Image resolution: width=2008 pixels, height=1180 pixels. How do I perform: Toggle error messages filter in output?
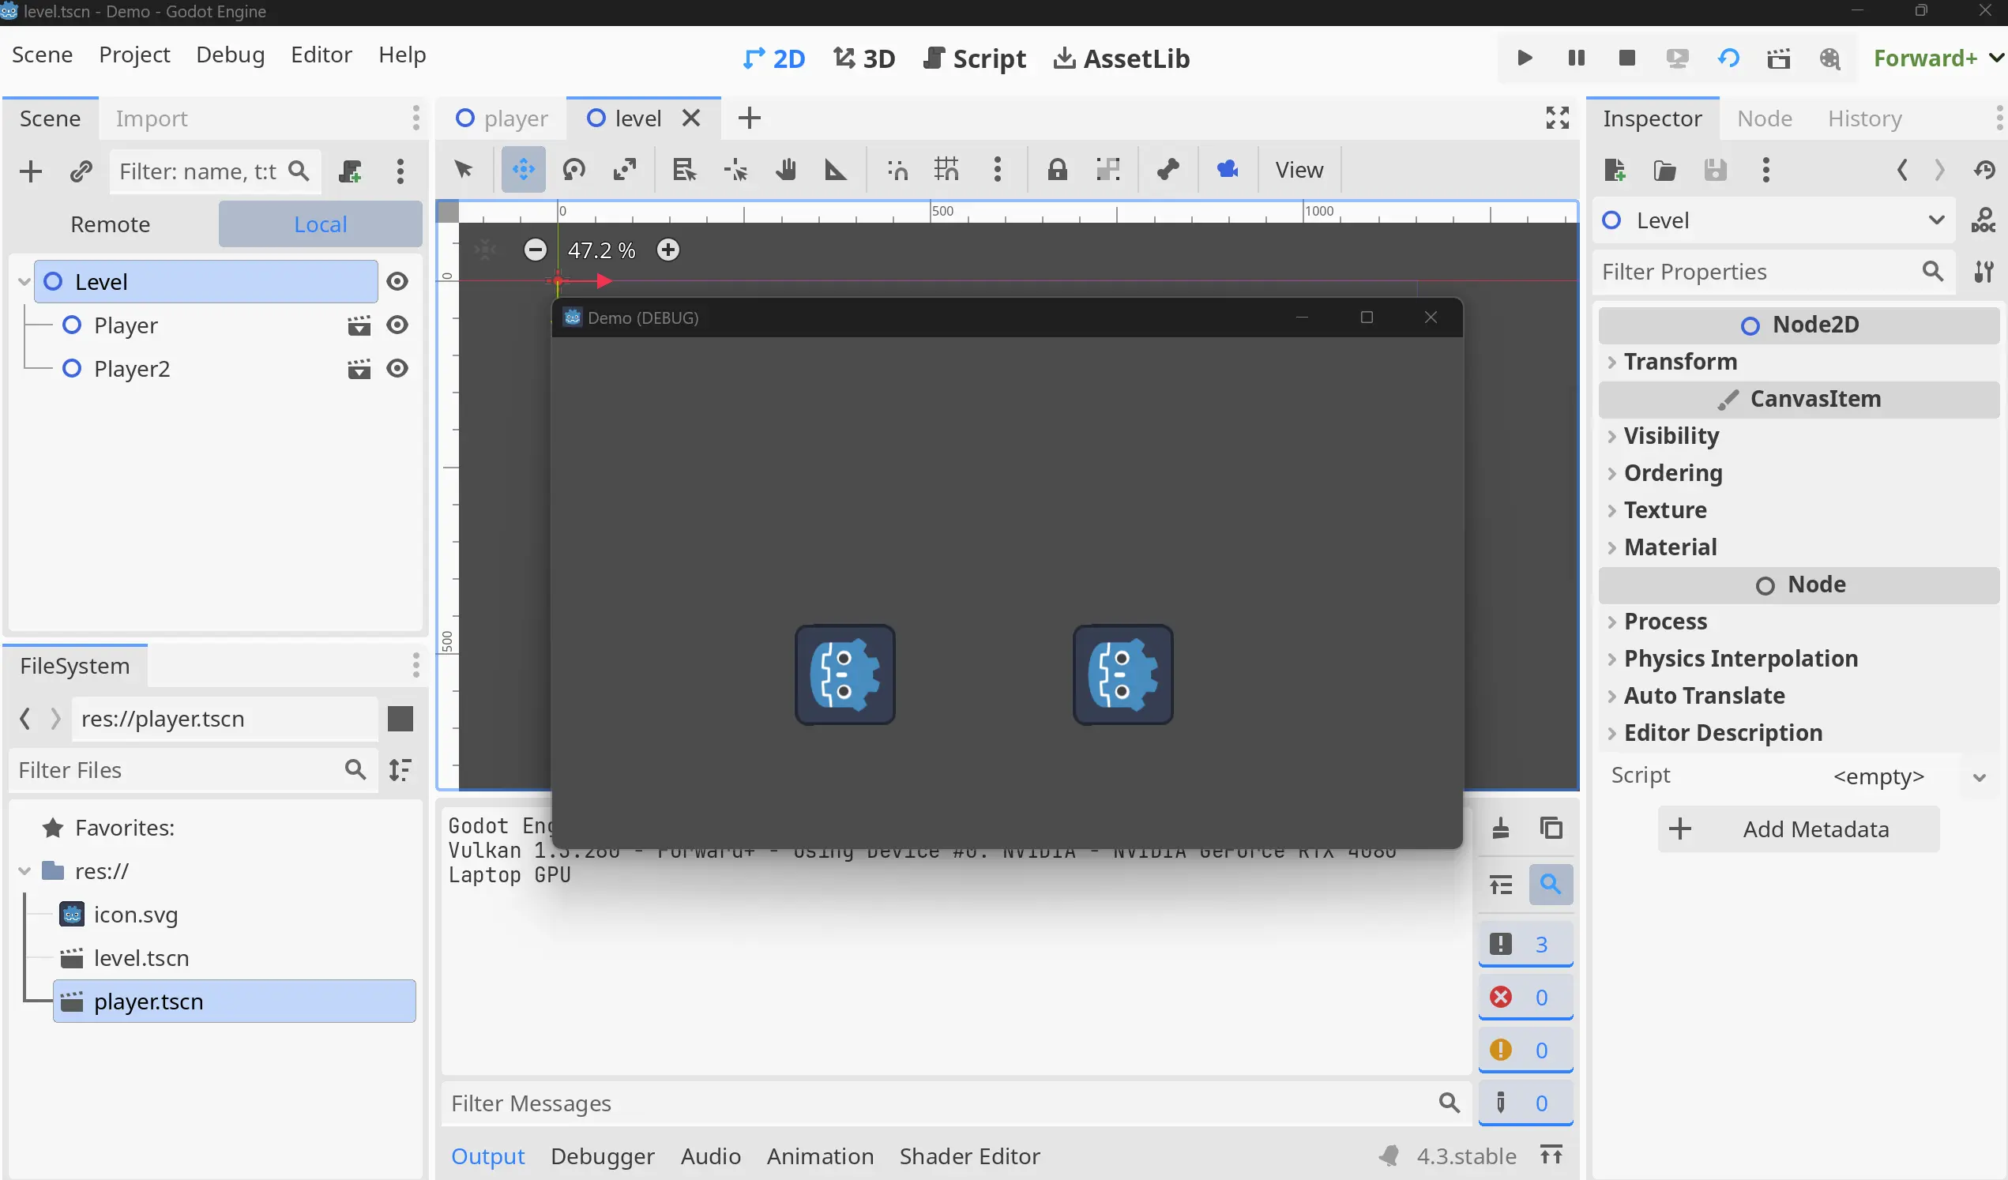click(x=1525, y=998)
